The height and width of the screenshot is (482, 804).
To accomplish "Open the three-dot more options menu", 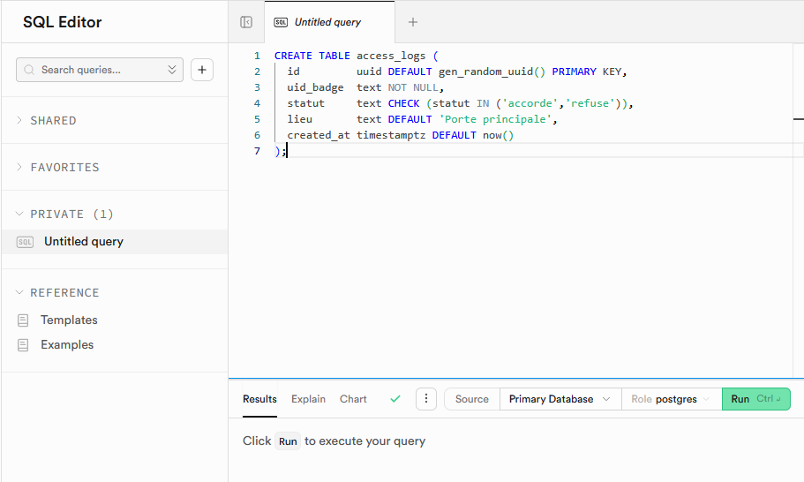I will [426, 399].
